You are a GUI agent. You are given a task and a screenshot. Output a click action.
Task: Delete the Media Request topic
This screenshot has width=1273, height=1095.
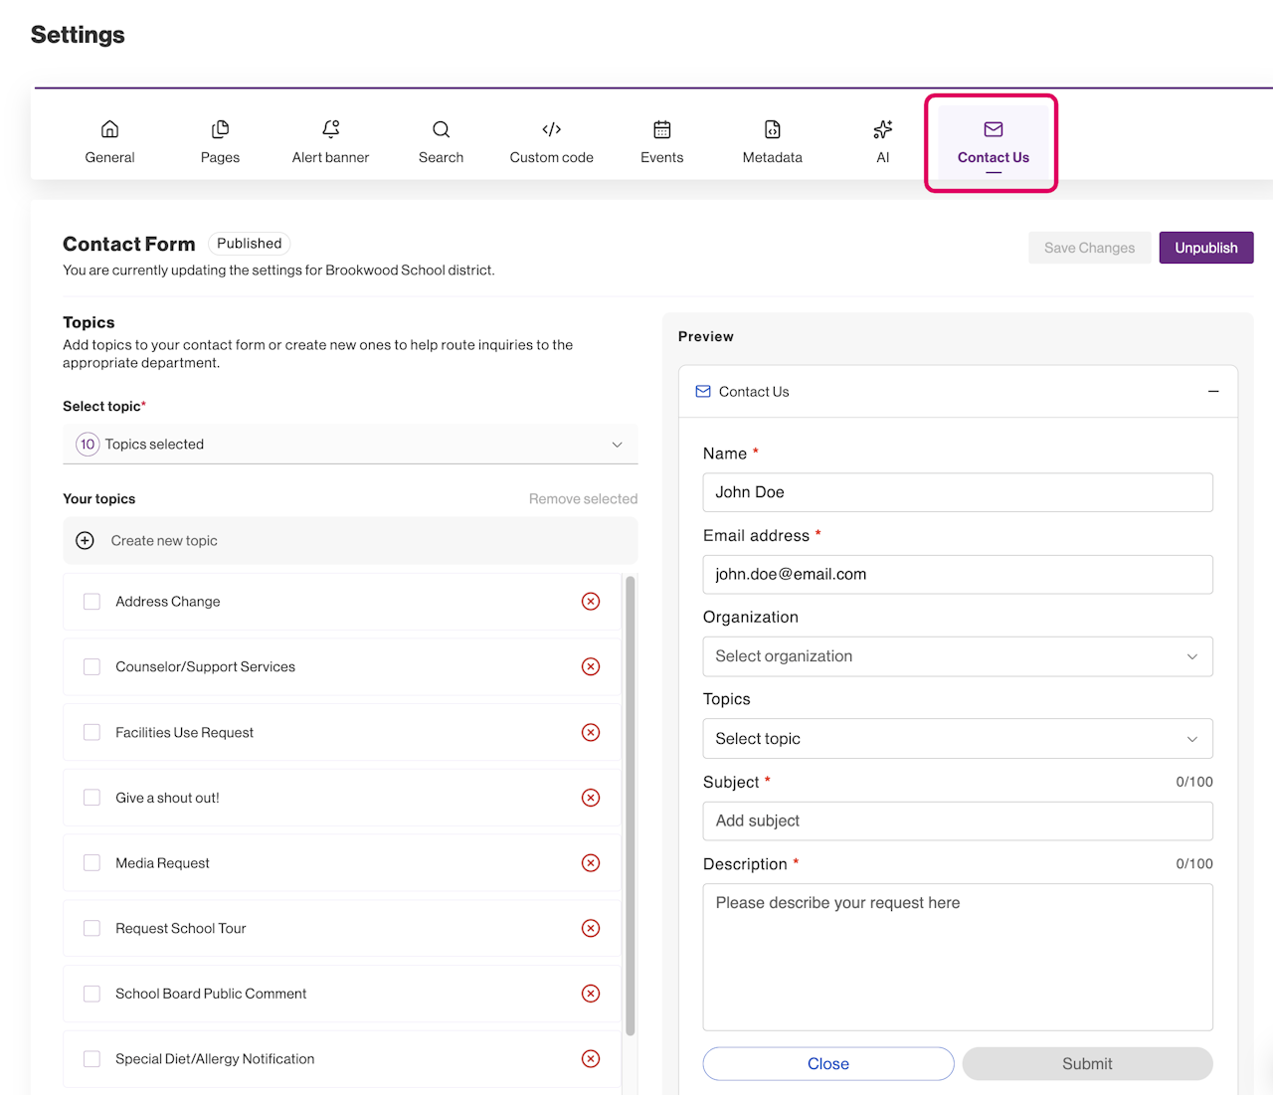(591, 863)
